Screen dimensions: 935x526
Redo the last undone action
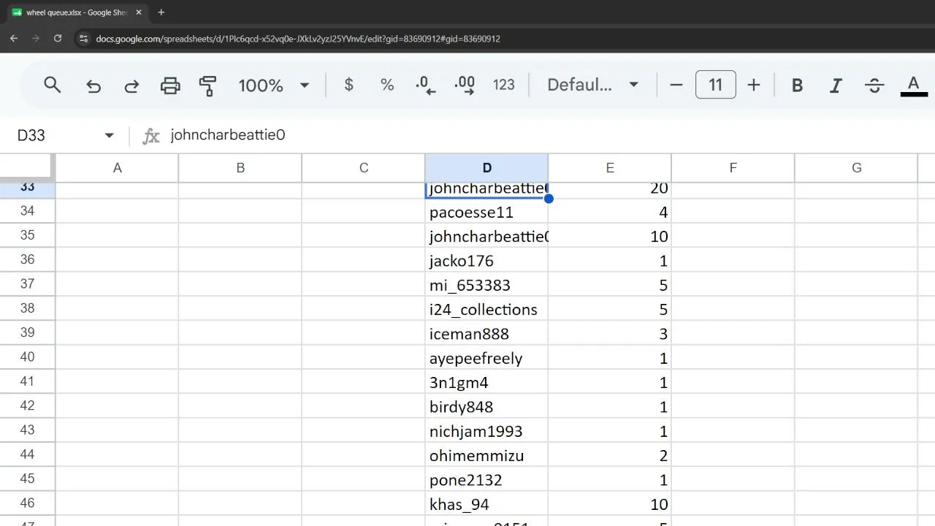(131, 85)
